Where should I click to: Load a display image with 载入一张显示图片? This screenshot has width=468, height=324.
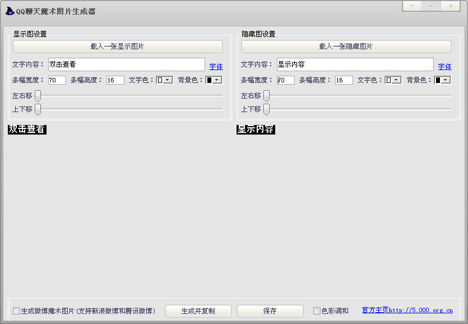pos(118,47)
